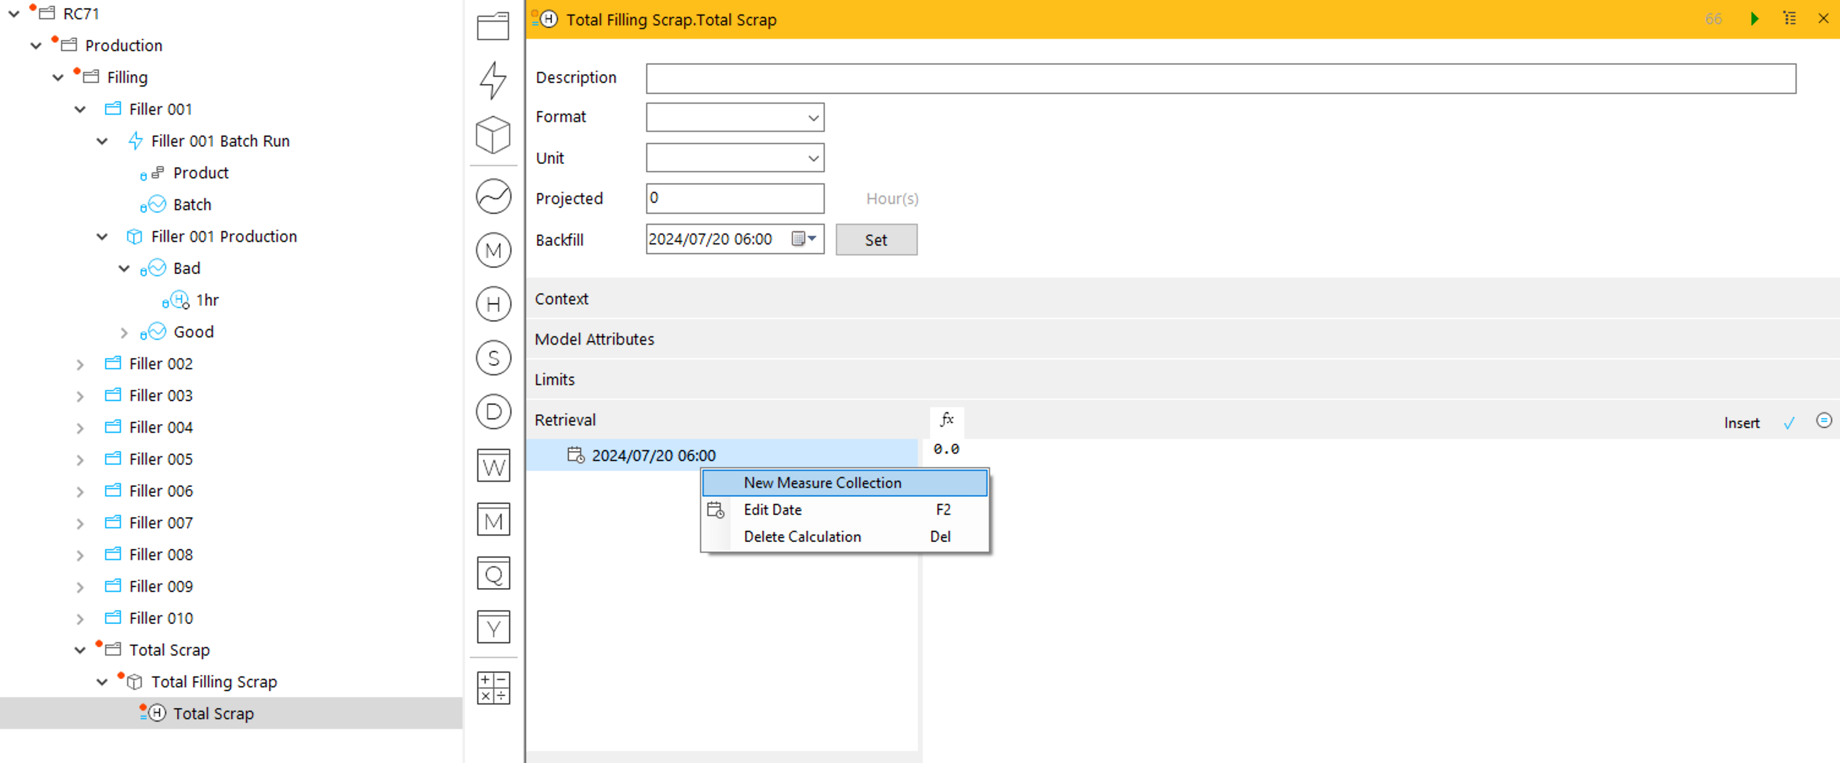Select the Product tree item
Screen dimensions: 1840x763
(201, 173)
